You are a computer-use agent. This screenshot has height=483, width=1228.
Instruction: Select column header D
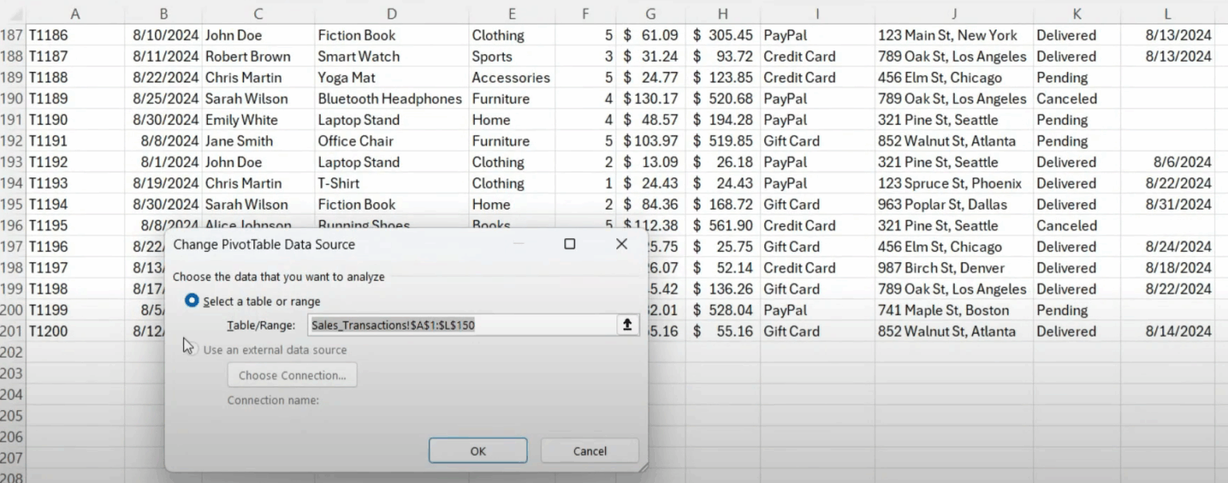pos(391,13)
